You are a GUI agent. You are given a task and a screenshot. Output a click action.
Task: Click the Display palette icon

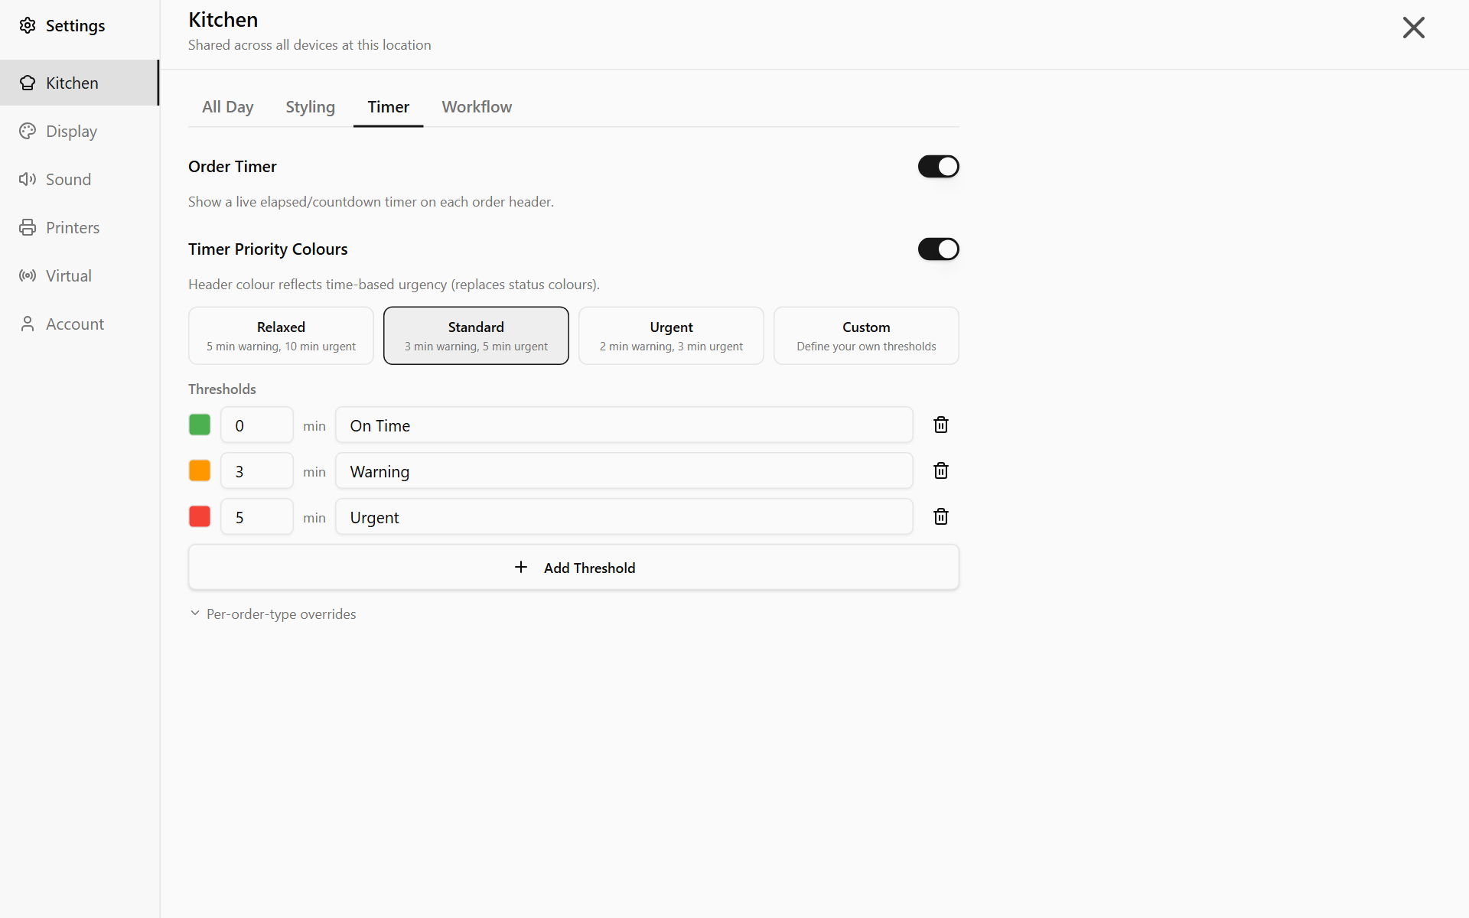pos(28,131)
